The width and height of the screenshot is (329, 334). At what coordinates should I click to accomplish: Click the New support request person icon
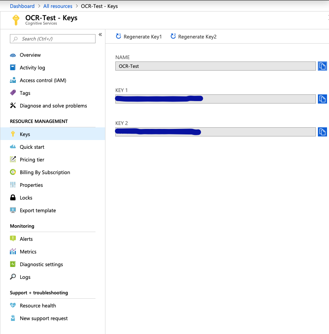(13, 318)
